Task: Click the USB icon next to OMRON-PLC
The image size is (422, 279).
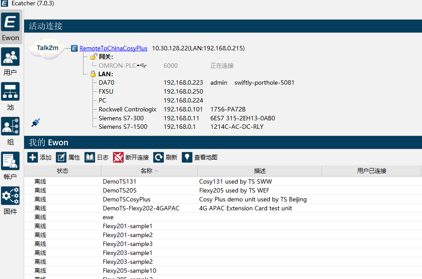Action: 142,66
